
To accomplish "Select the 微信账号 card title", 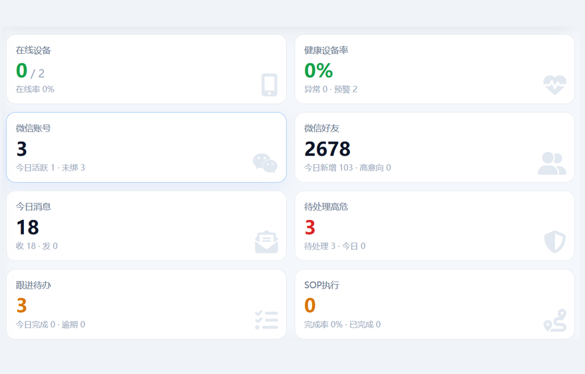I will click(33, 128).
